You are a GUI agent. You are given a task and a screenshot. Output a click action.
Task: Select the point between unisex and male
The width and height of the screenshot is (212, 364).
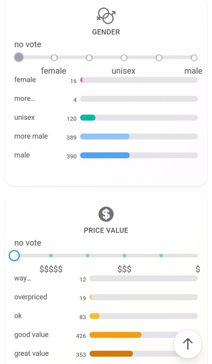tap(159, 58)
